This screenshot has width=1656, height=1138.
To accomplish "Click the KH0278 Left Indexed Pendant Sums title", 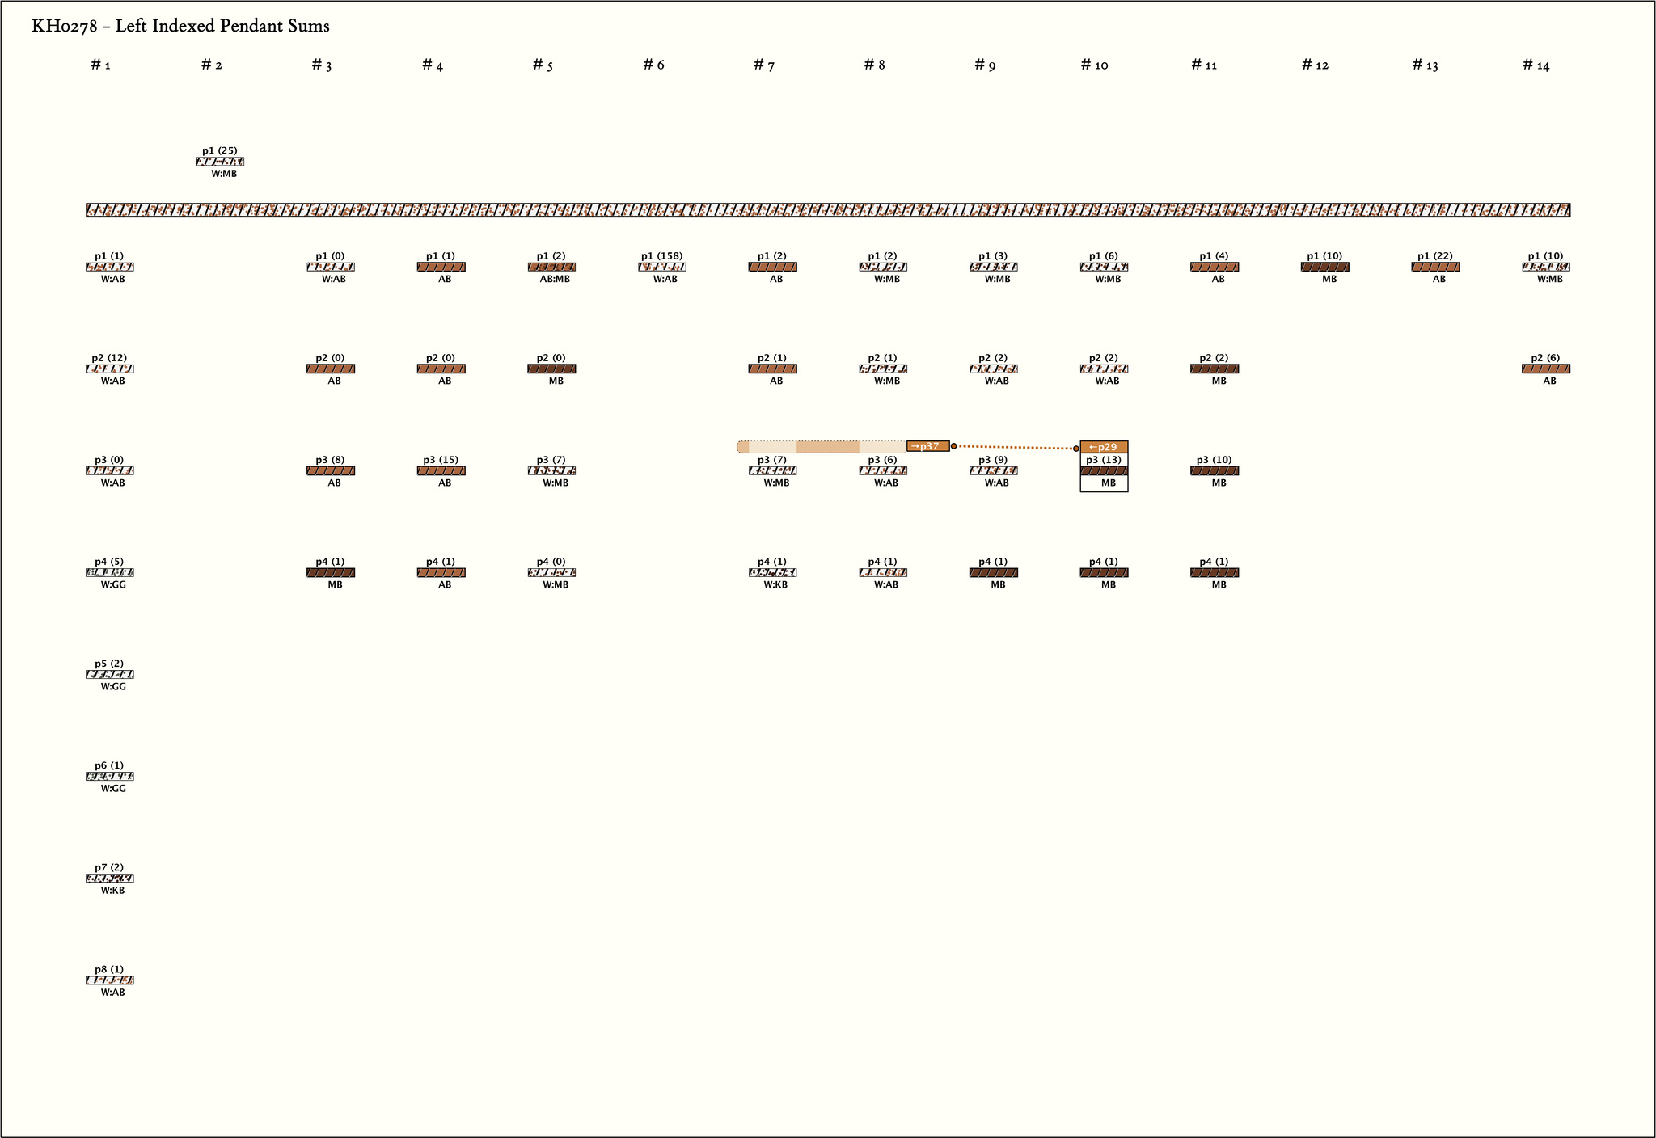I will [180, 26].
